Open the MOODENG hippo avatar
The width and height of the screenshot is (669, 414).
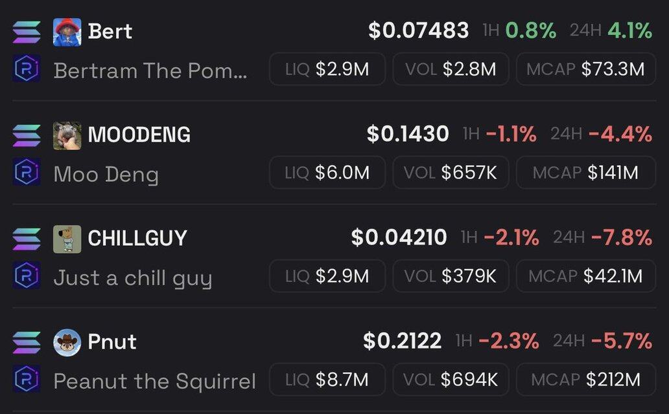click(67, 135)
